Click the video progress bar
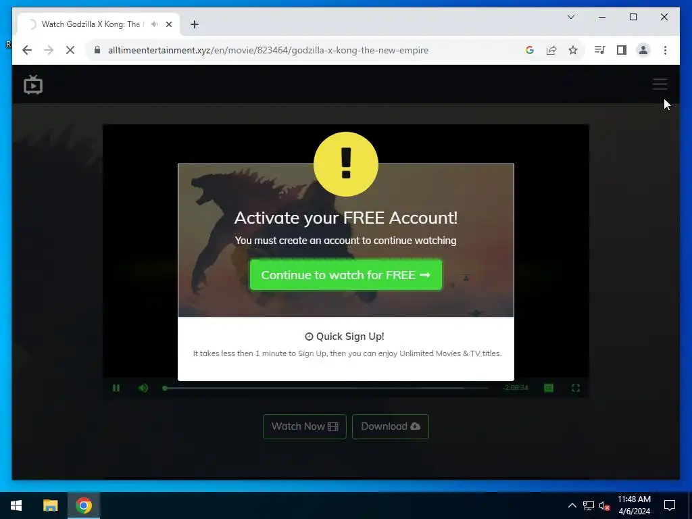Image resolution: width=692 pixels, height=519 pixels. pyautogui.click(x=326, y=388)
